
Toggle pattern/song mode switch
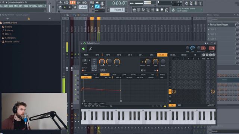coord(60,7)
